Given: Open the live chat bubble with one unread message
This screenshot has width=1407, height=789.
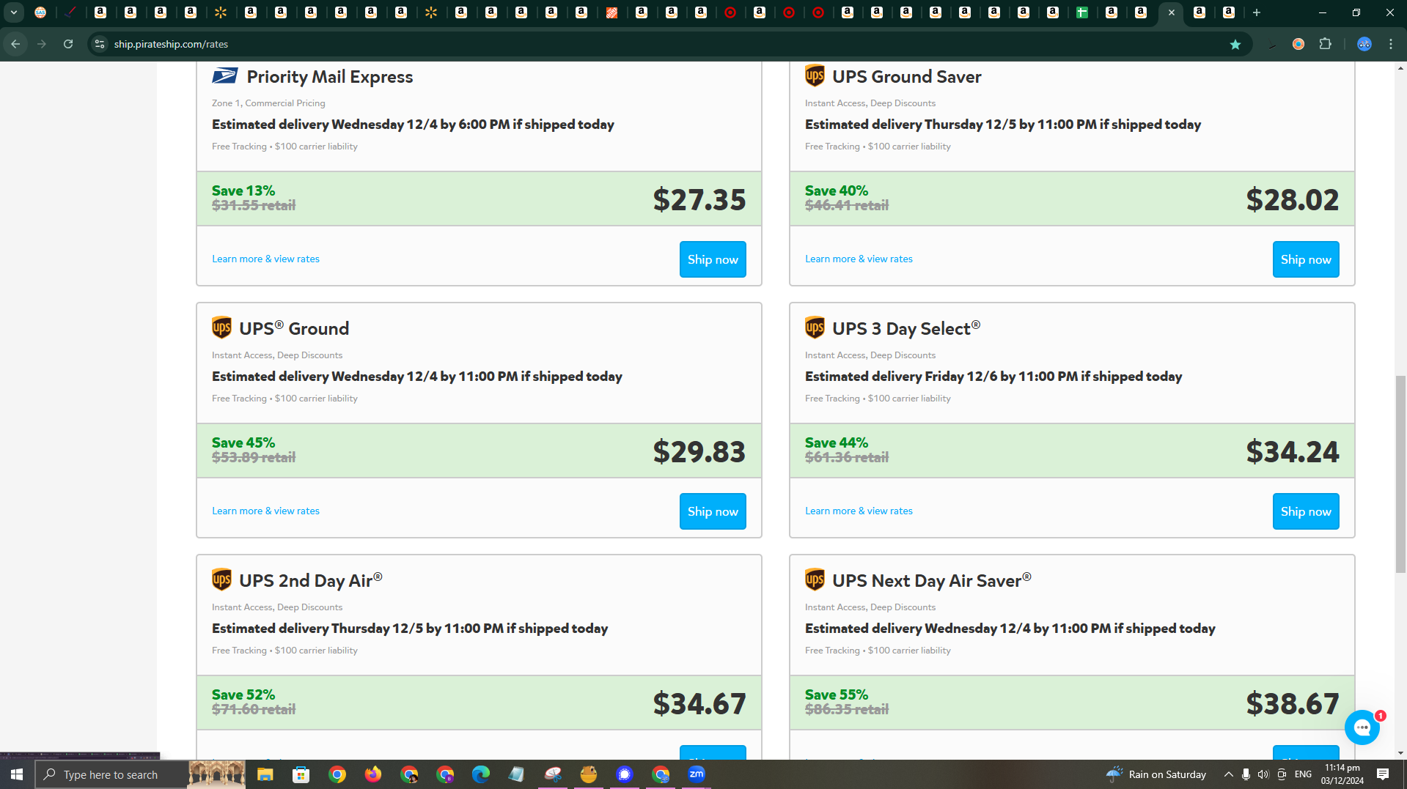Looking at the screenshot, I should tap(1362, 727).
